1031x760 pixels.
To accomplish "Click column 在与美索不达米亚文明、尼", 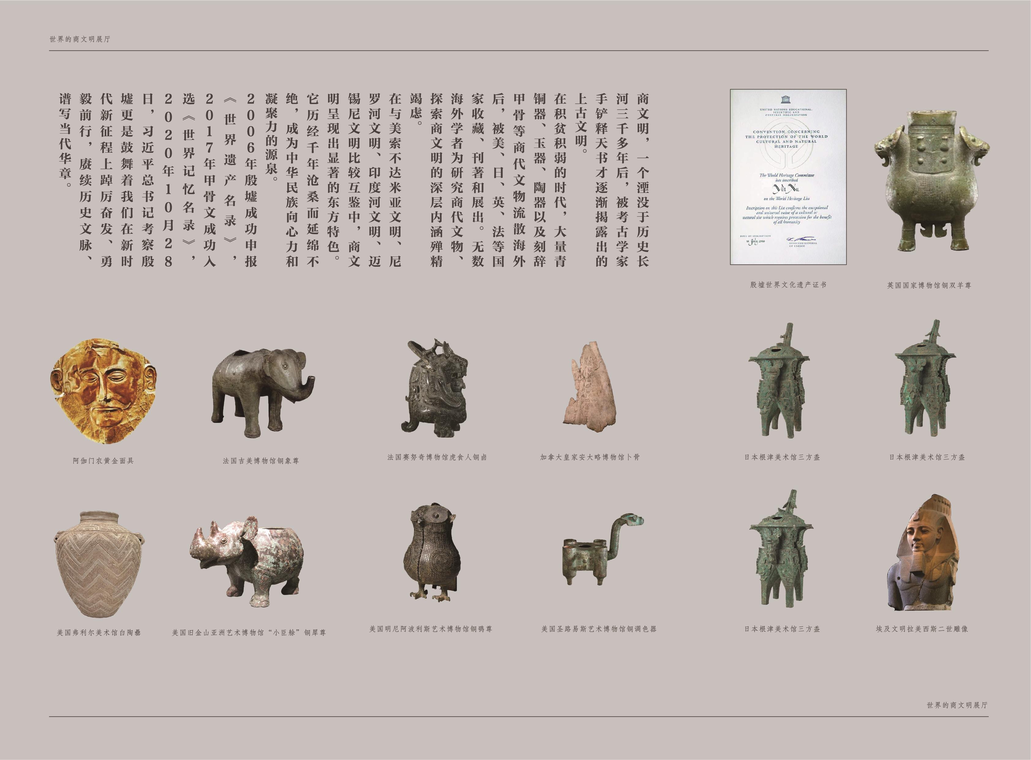I will pyautogui.click(x=395, y=179).
